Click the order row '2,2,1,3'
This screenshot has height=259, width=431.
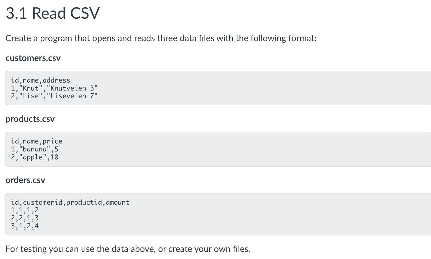pos(25,218)
